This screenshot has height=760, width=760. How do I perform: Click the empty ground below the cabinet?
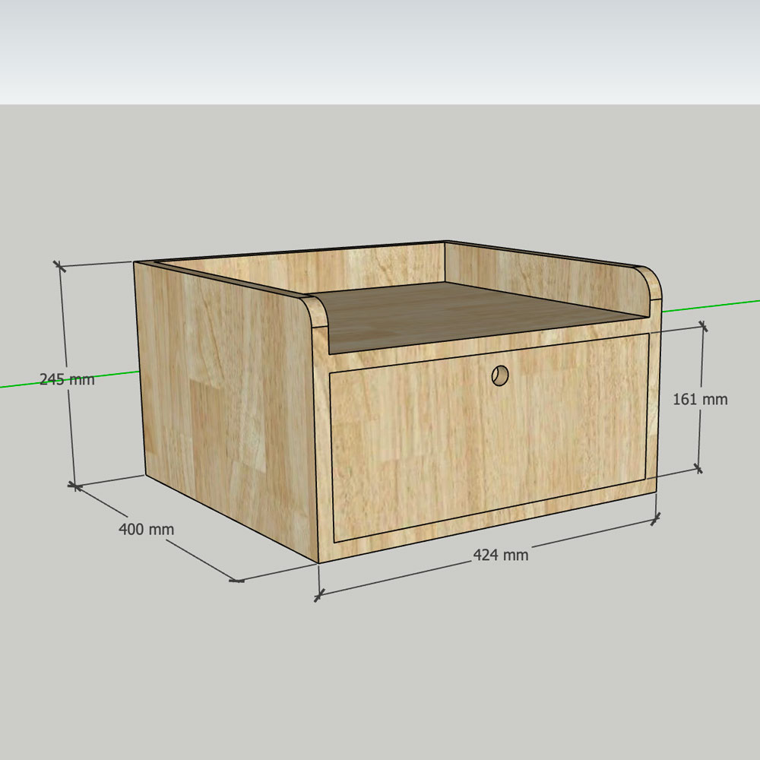click(456, 669)
